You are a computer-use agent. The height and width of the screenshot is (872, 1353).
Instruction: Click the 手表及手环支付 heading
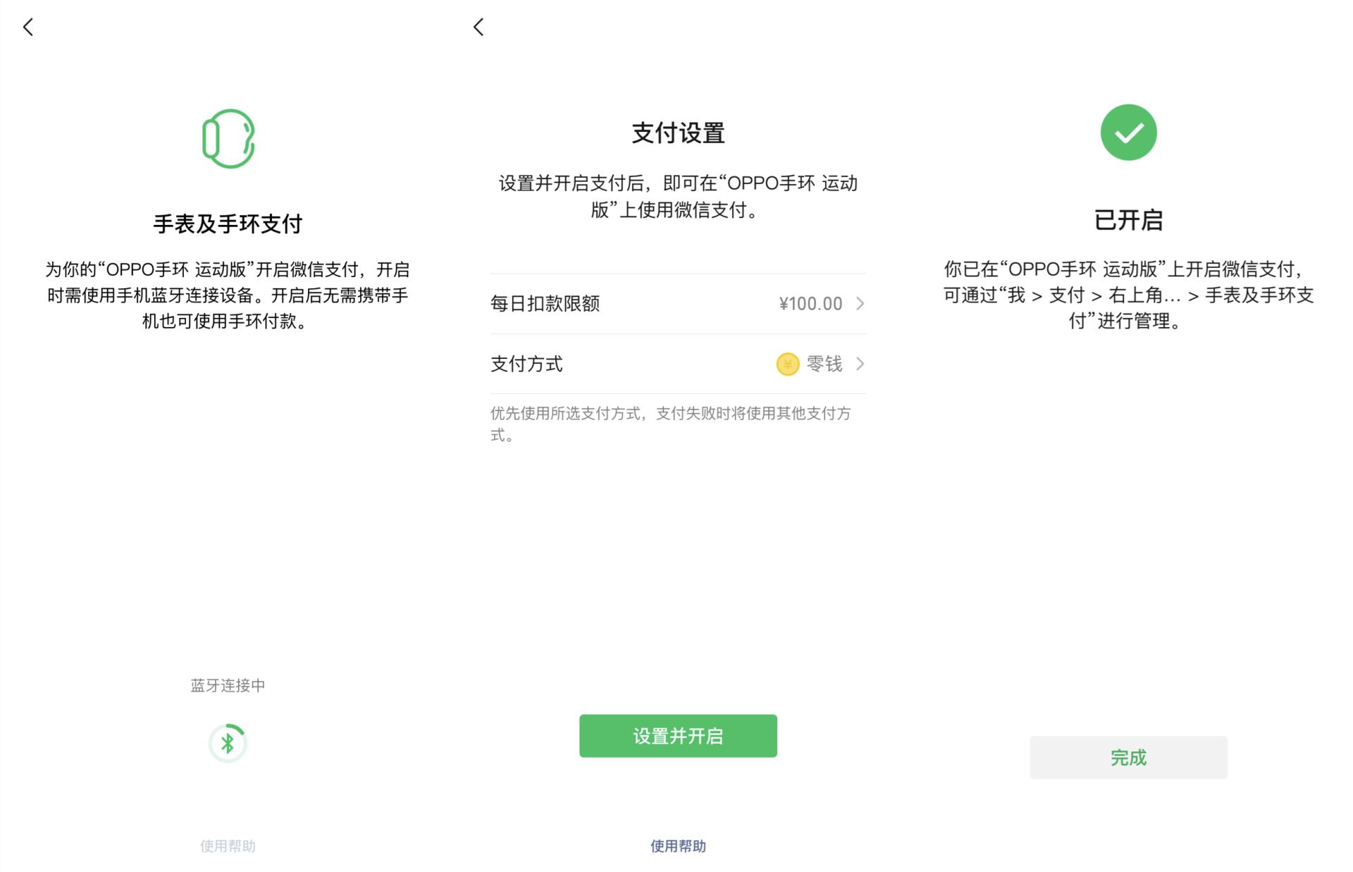[x=227, y=223]
